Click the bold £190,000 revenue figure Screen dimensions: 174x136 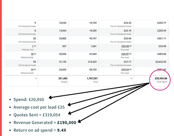pyautogui.click(x=67, y=123)
